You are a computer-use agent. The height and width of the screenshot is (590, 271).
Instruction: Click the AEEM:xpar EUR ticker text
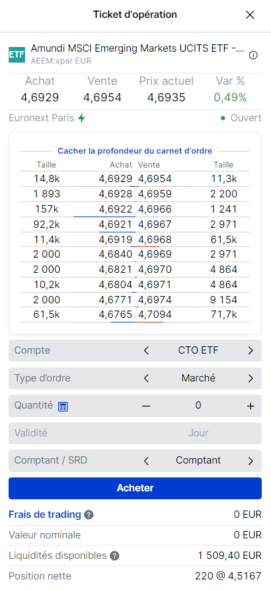pos(61,60)
